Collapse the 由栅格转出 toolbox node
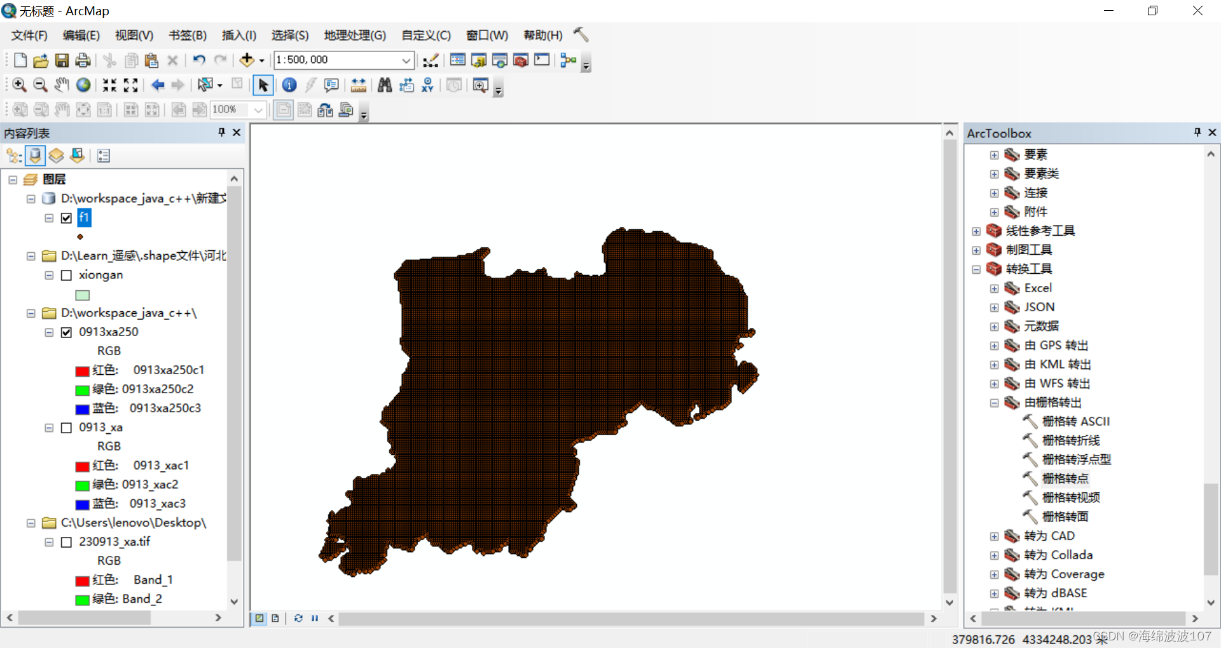 pos(995,402)
